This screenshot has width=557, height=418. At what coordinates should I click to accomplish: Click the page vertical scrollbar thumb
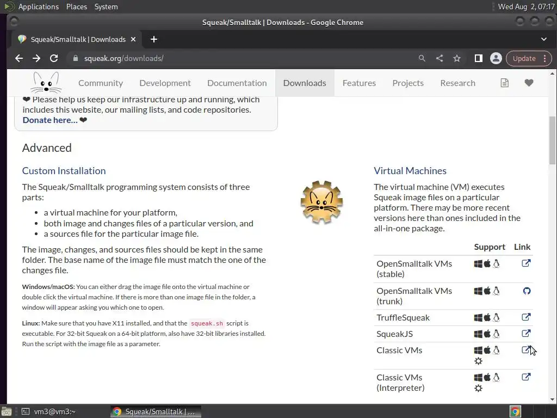pyautogui.click(x=553, y=140)
